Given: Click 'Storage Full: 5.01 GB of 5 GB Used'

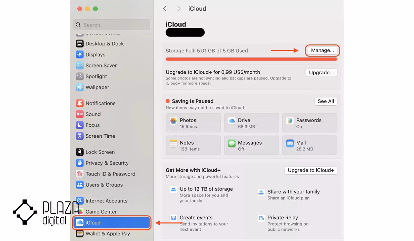Looking at the screenshot, I should [x=207, y=51].
